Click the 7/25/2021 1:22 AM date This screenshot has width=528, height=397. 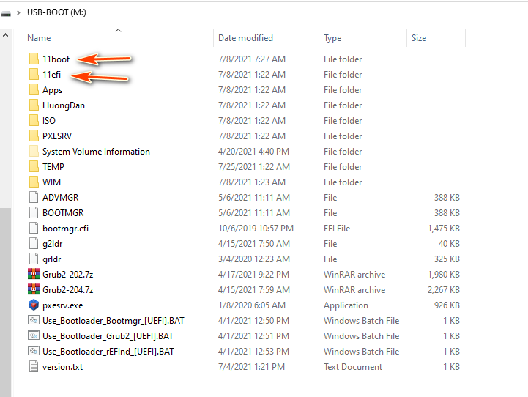click(254, 167)
